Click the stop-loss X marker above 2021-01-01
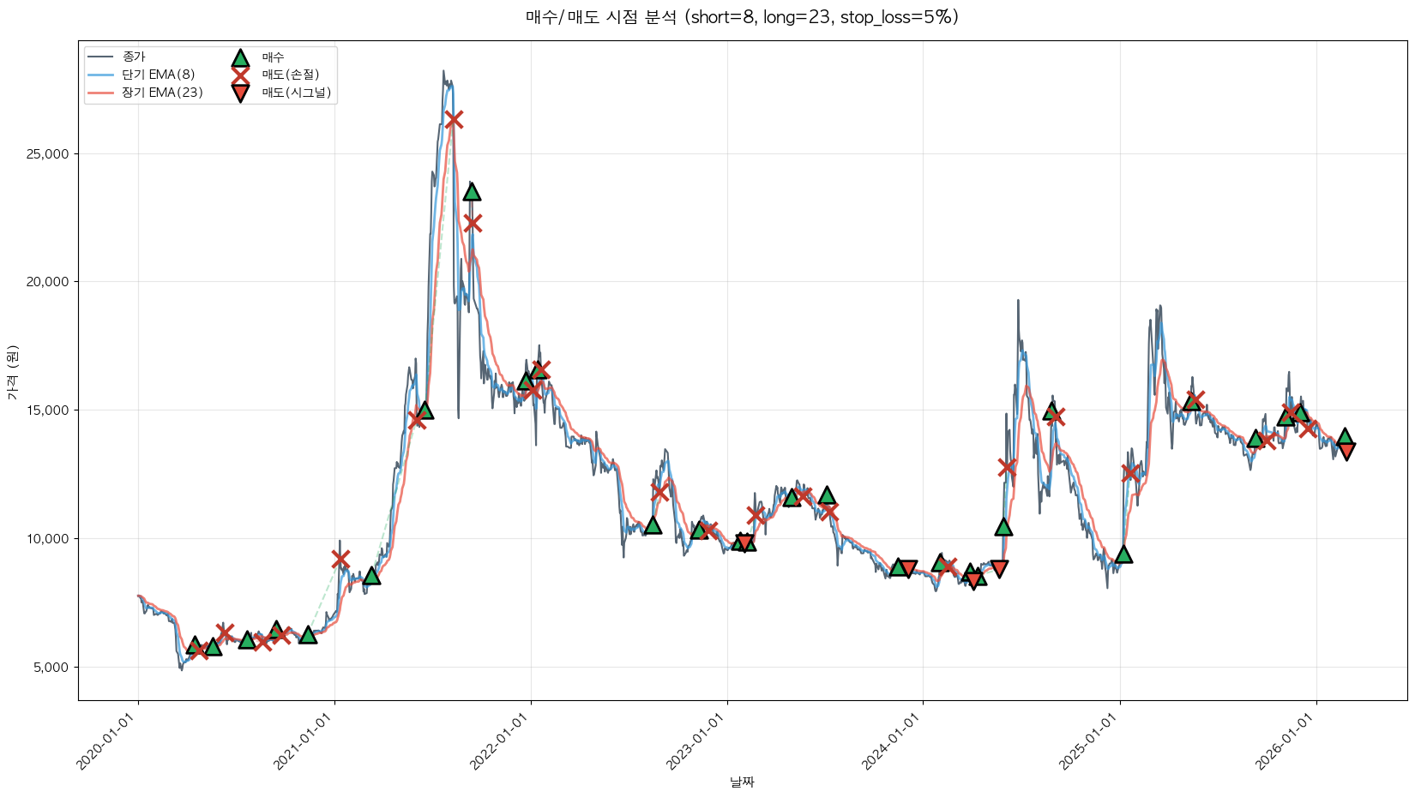The image size is (1415, 797). [340, 559]
